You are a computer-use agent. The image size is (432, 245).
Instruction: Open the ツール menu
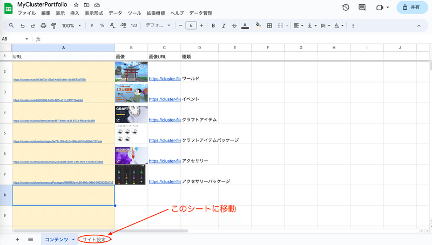134,13
